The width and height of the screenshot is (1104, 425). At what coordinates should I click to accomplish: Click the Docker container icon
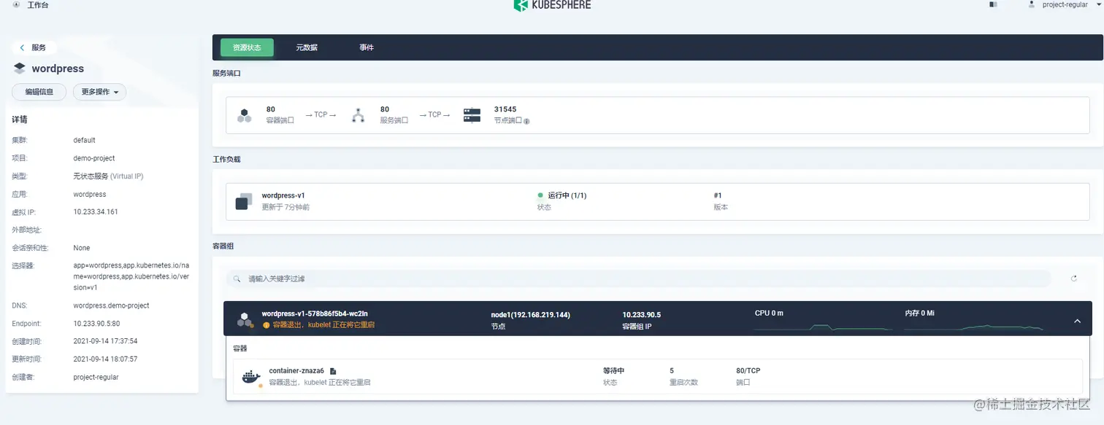pyautogui.click(x=251, y=376)
